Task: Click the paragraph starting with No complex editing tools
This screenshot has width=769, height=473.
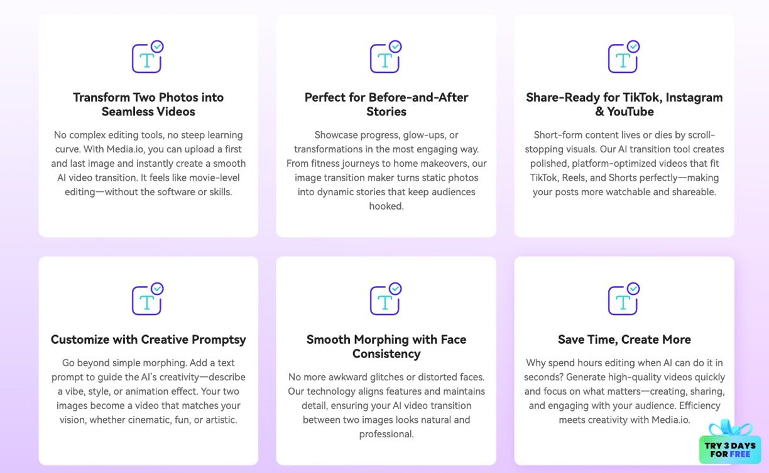Action: pos(148,163)
